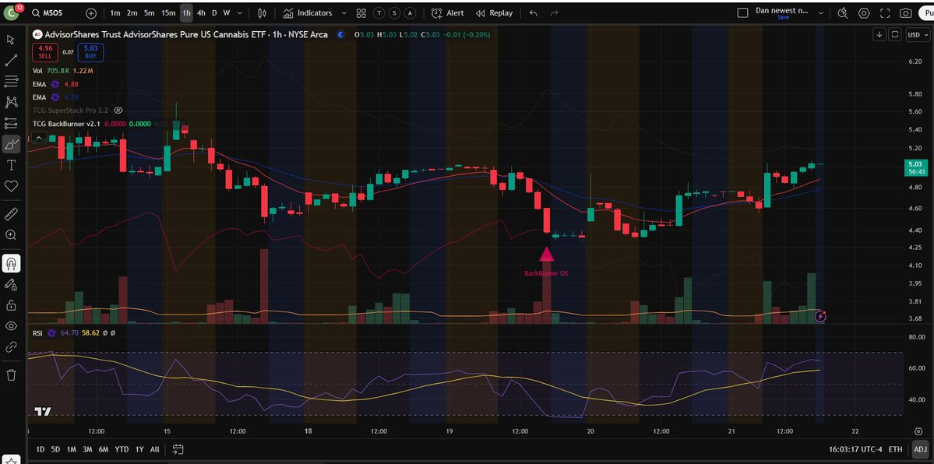Set date range to 5D
Viewport: 934px width, 464px height.
point(55,449)
